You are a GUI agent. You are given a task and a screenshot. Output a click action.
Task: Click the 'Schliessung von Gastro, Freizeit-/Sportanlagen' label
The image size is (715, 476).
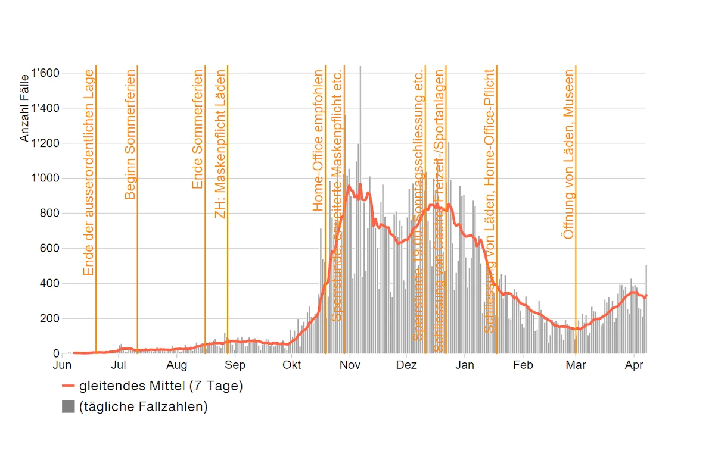click(x=439, y=211)
